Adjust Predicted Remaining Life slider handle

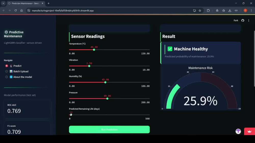71,115
